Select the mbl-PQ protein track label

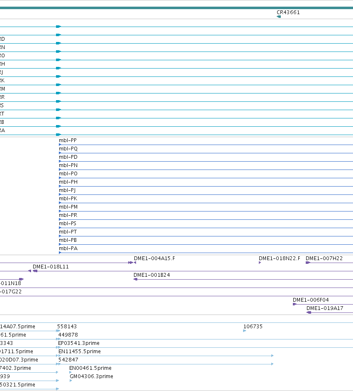[x=68, y=149]
